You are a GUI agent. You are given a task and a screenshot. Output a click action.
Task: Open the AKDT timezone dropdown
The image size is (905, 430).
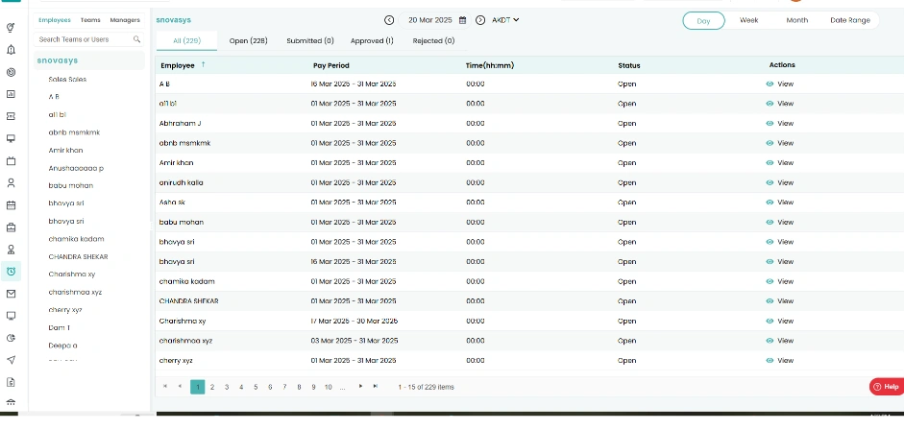505,20
